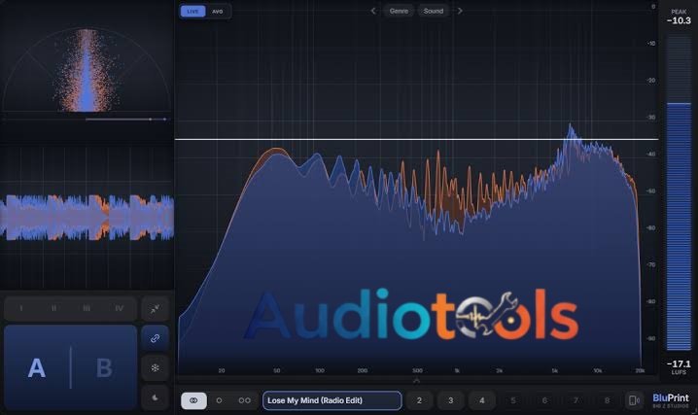
Task: Toggle the moon dark mode icon
Action: 155,398
